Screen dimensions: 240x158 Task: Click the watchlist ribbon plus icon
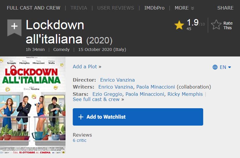click(x=14, y=26)
